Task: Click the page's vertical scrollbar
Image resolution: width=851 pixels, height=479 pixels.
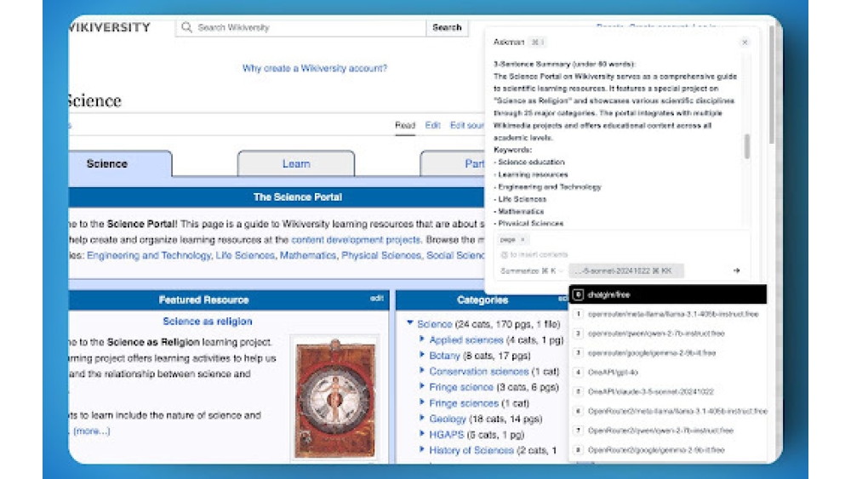Action: (x=771, y=84)
